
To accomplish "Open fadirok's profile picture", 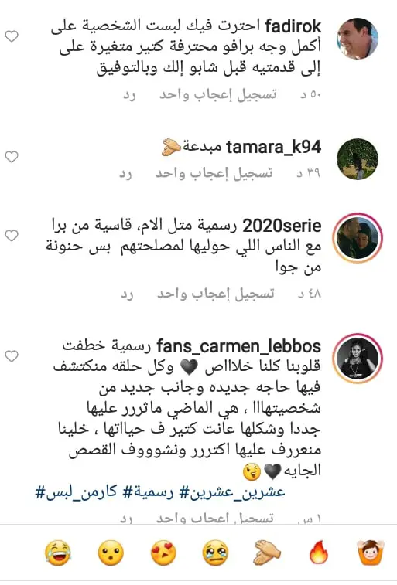I will click(x=358, y=39).
